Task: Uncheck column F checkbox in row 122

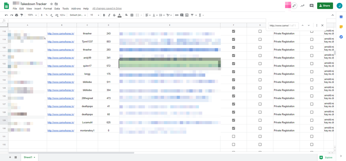Action: pyautogui.click(x=234, y=64)
